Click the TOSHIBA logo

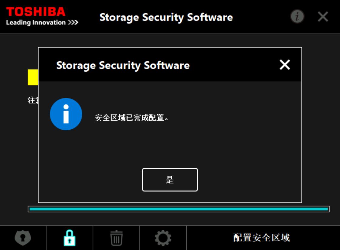tap(36, 12)
